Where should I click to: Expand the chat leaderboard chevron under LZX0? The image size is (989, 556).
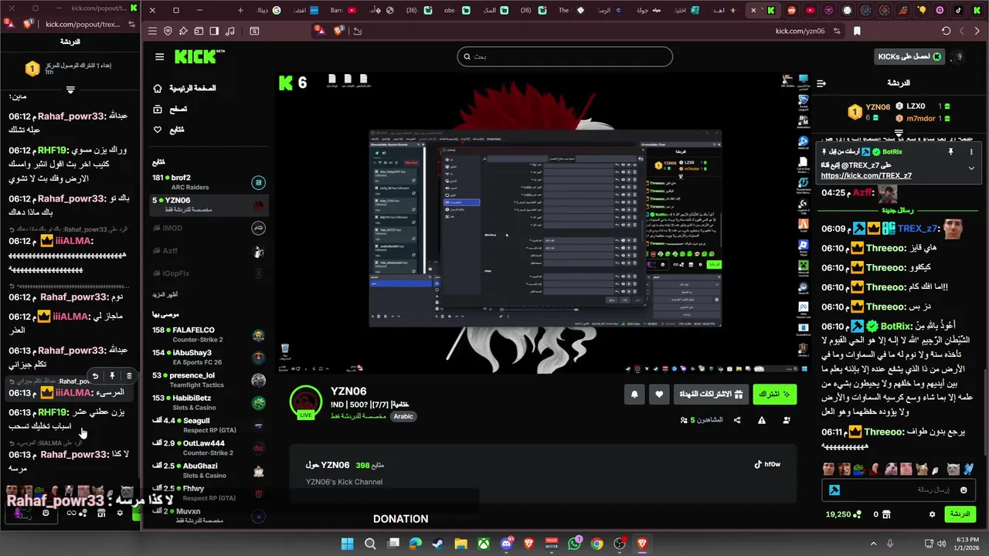click(x=898, y=134)
